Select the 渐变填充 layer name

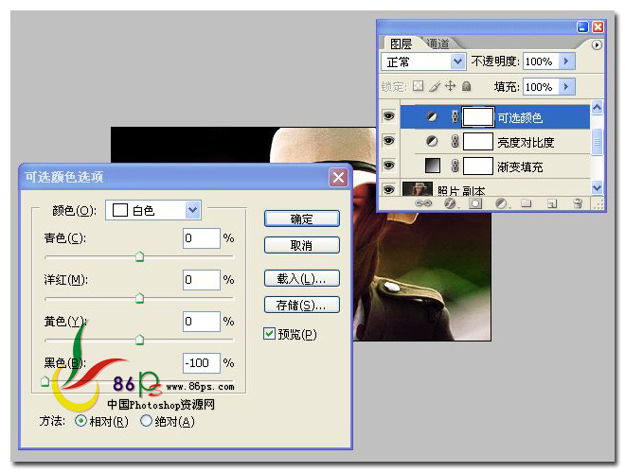point(520,166)
